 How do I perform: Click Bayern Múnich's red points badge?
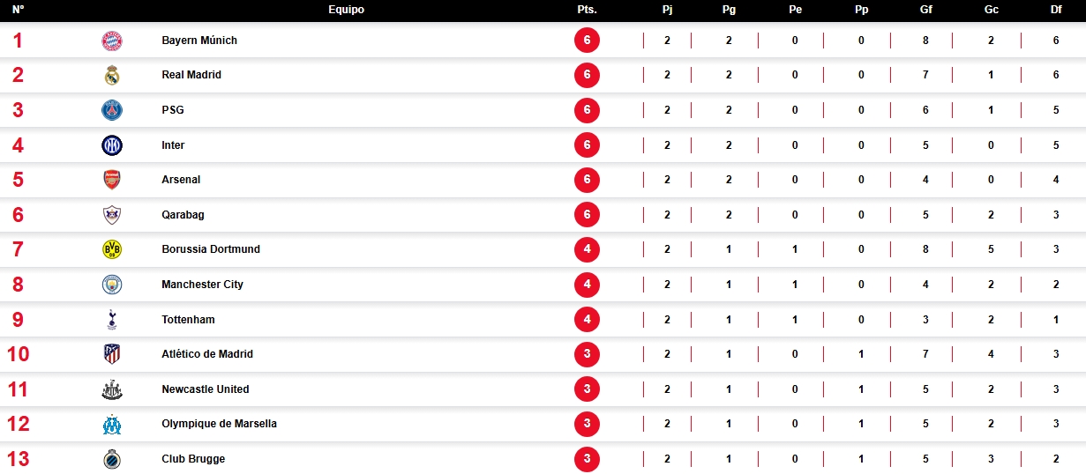tap(587, 41)
